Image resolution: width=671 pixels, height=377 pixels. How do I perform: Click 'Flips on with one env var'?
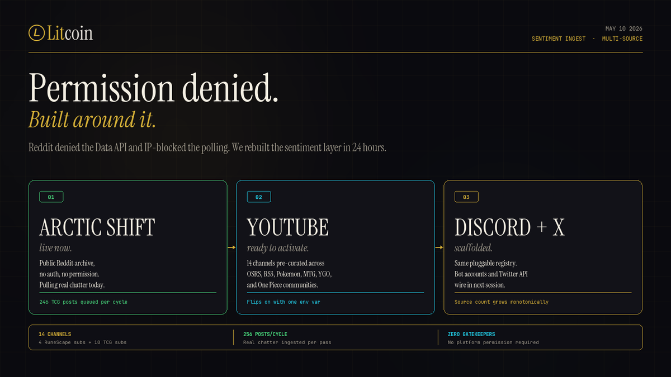pyautogui.click(x=283, y=302)
